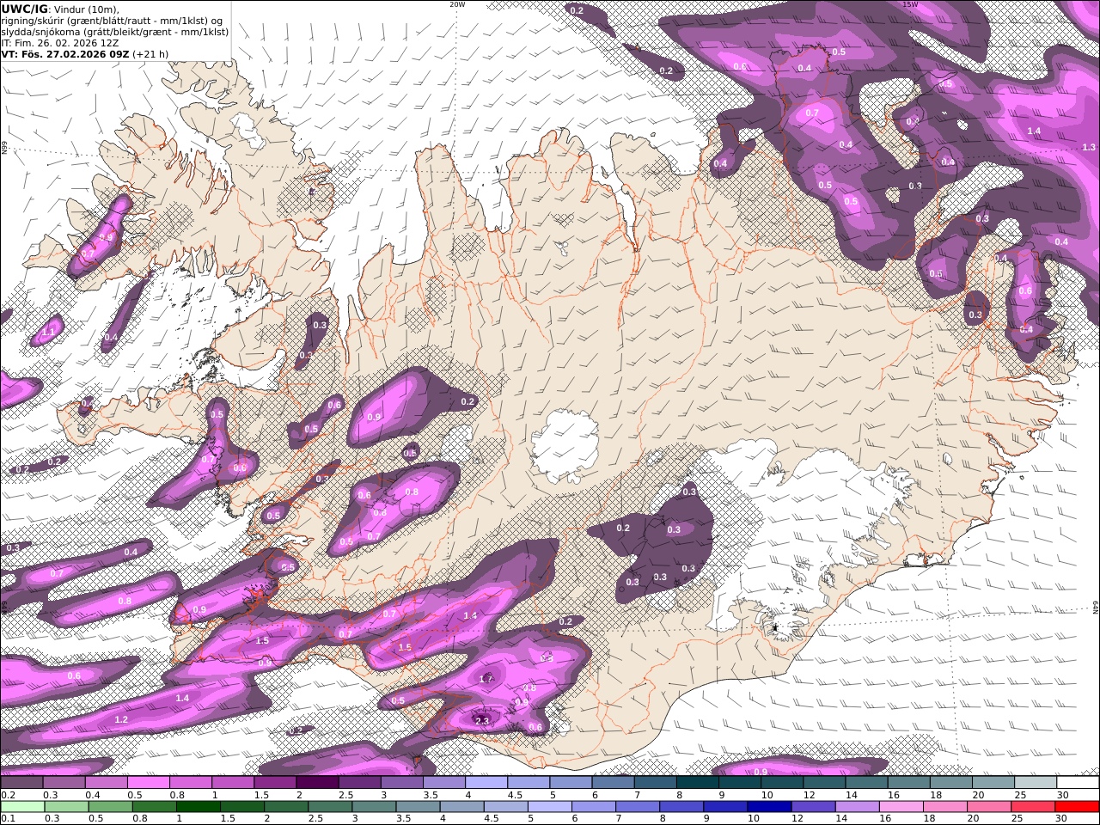The height and width of the screenshot is (825, 1100).
Task: Click the 1.3 value label in the northeast
Action: pos(1090,147)
